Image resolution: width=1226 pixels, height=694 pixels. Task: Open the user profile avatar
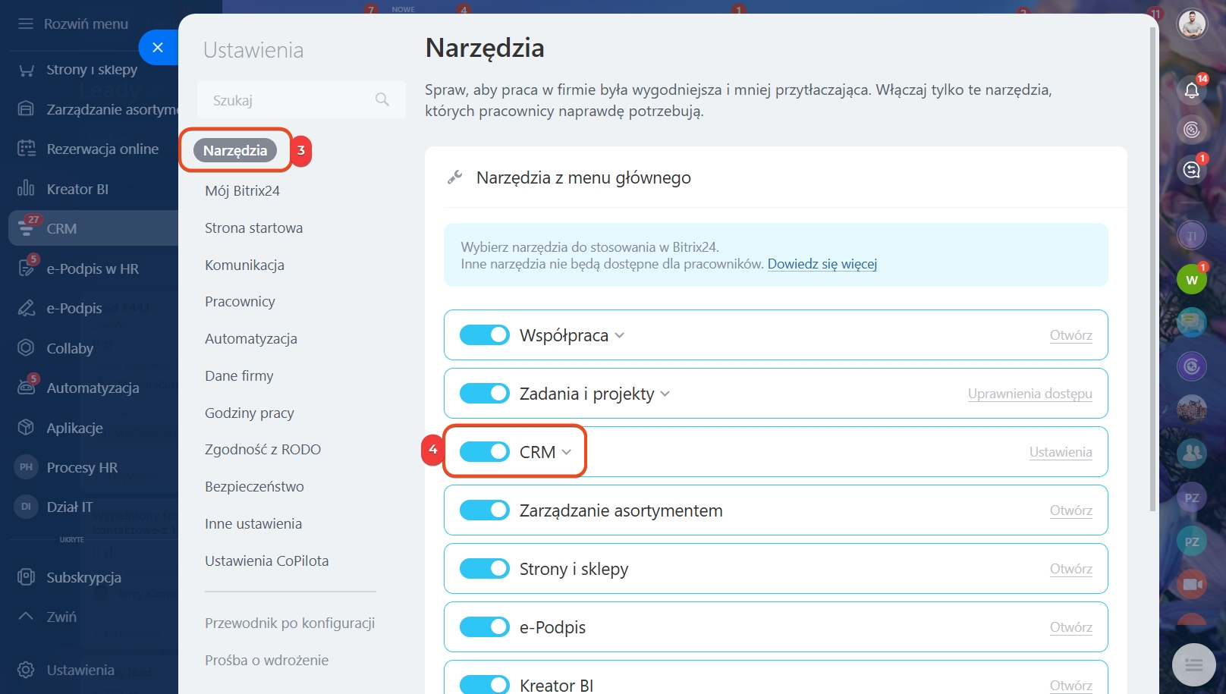click(1192, 24)
